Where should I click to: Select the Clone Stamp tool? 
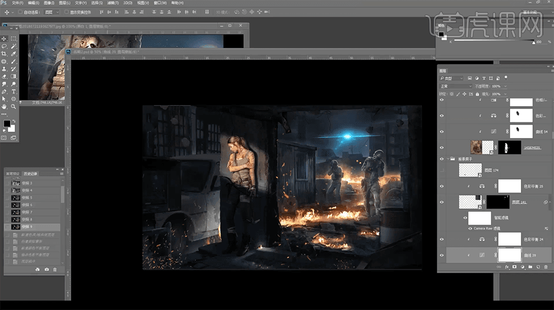click(4, 69)
